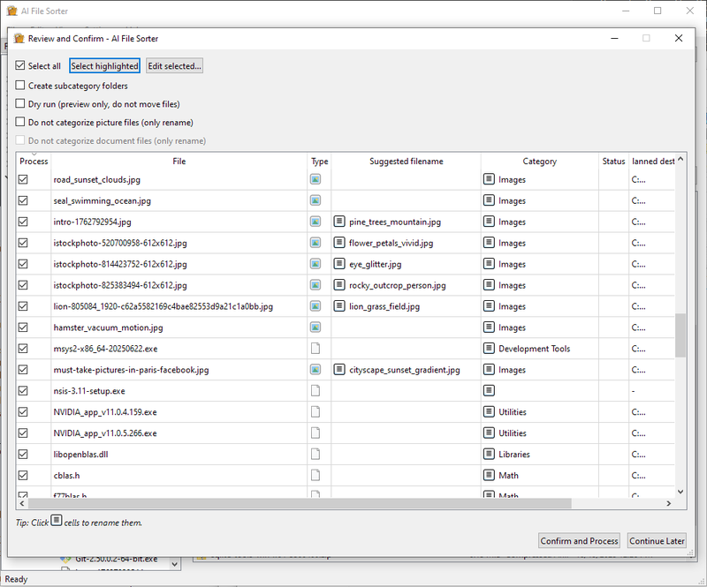Click the horizontal scrollbar right arrow
The width and height of the screenshot is (707, 587).
pos(670,503)
